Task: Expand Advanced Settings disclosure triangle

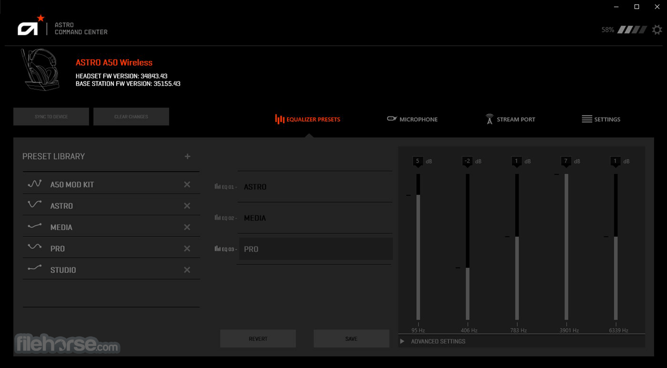Action: point(402,341)
